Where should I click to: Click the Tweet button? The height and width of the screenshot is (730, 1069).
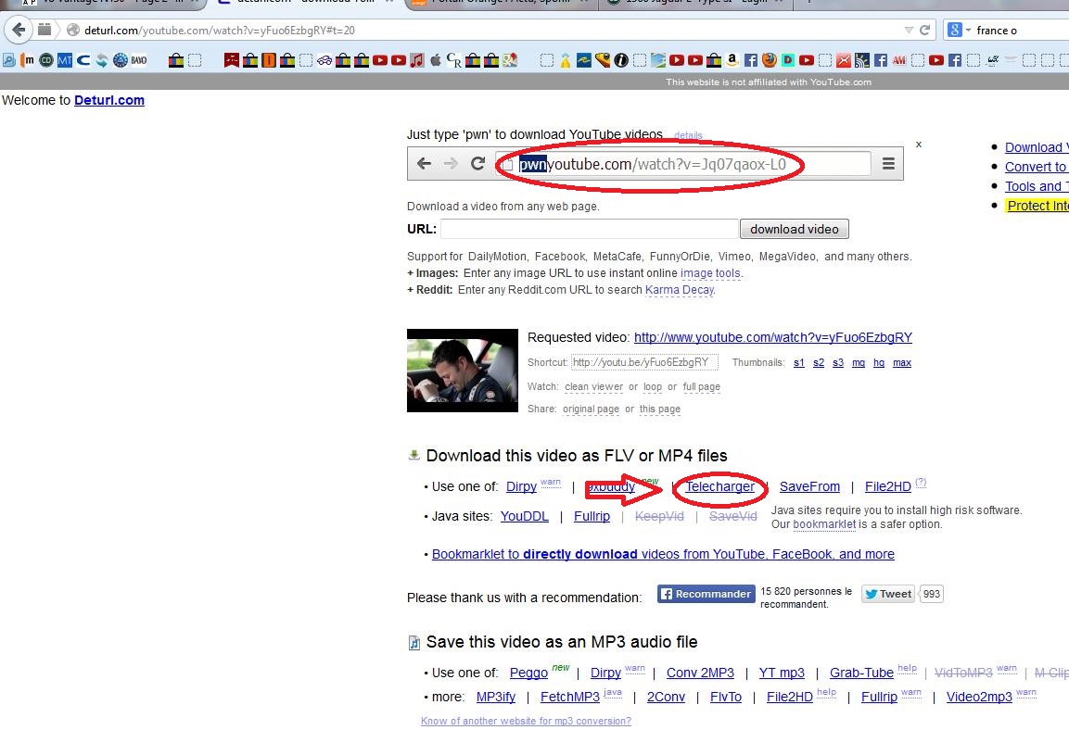click(887, 594)
